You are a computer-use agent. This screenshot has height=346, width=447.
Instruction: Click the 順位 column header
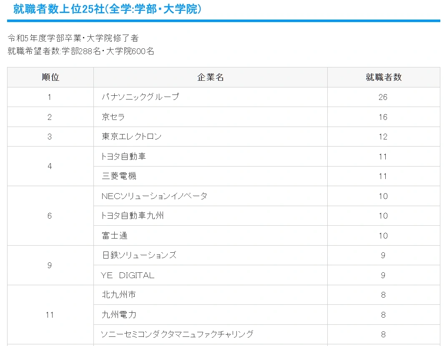point(50,77)
